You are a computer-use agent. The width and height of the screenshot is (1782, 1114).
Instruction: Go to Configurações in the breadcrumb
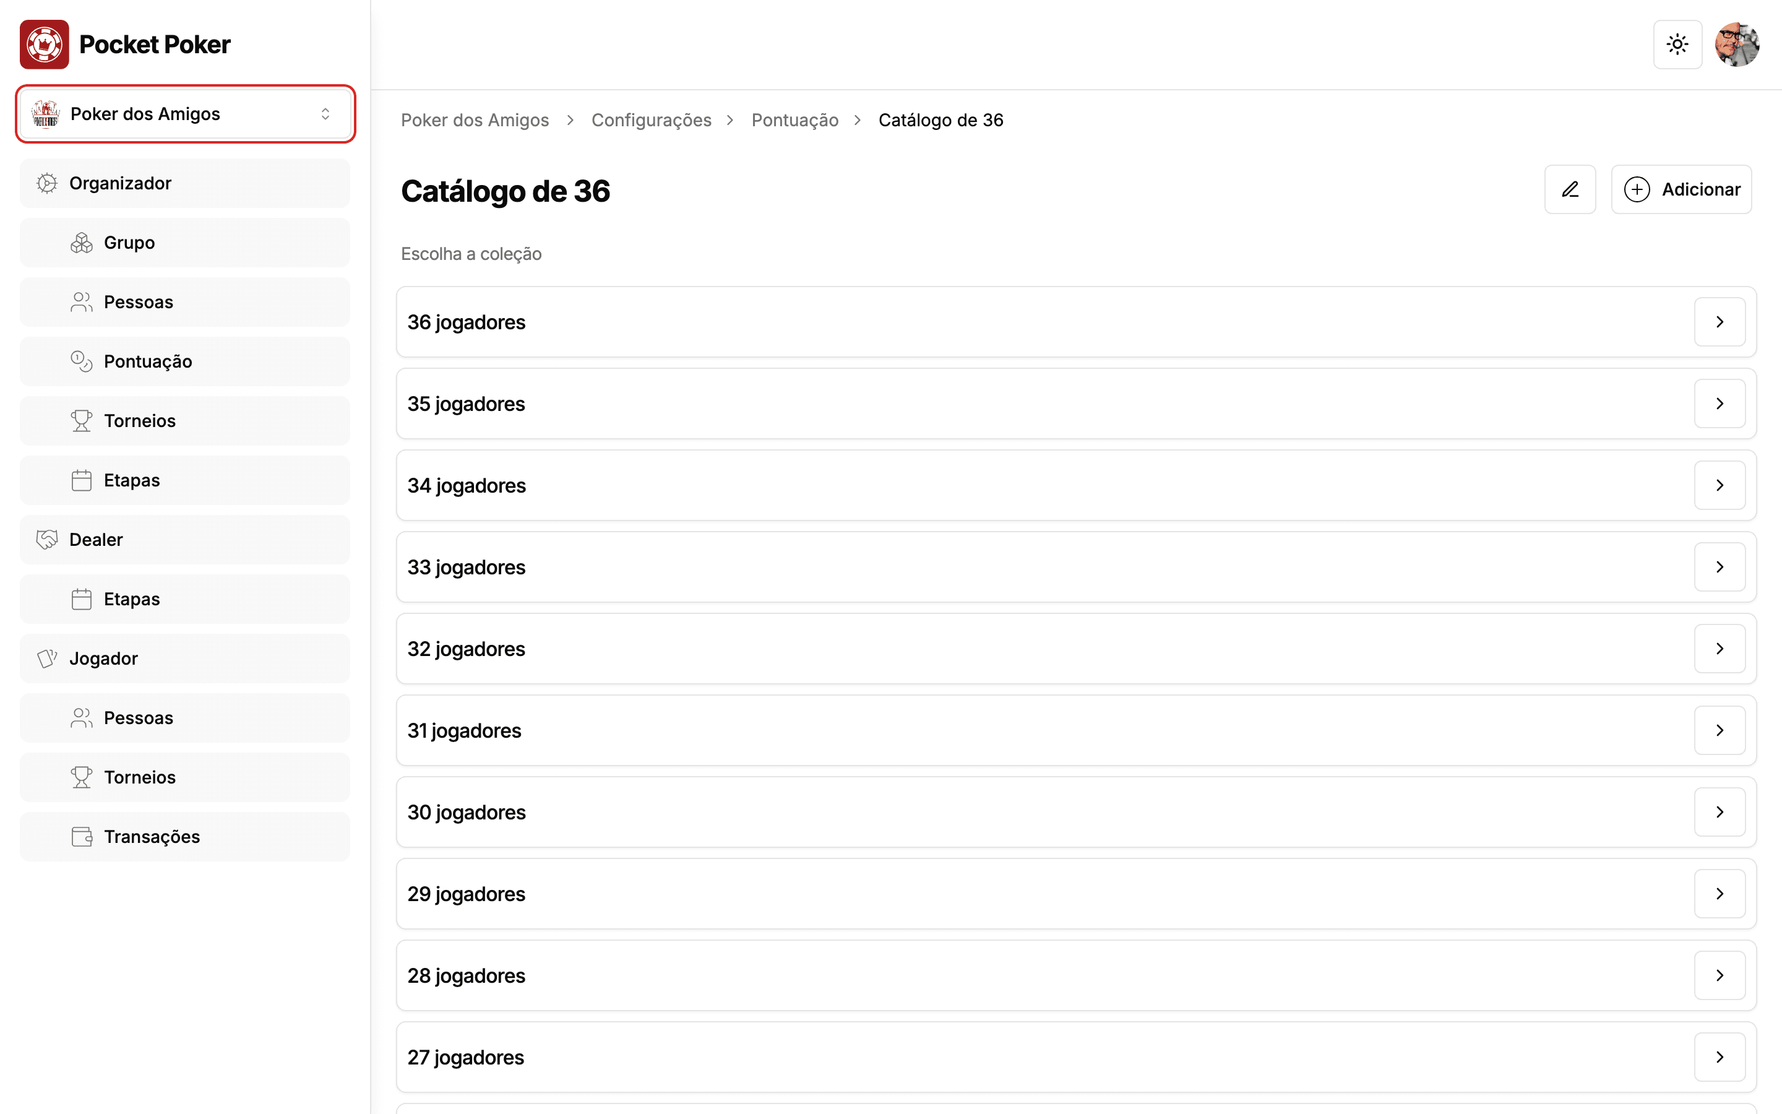pos(651,120)
